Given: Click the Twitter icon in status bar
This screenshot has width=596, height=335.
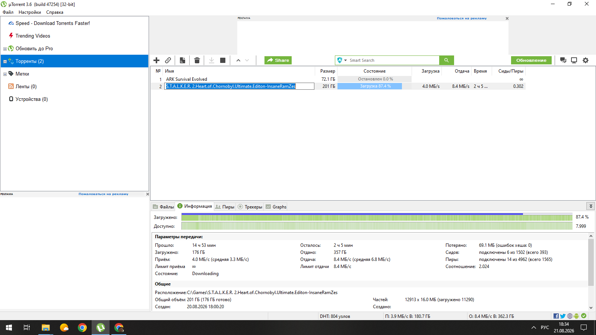Looking at the screenshot, I should click(563, 316).
